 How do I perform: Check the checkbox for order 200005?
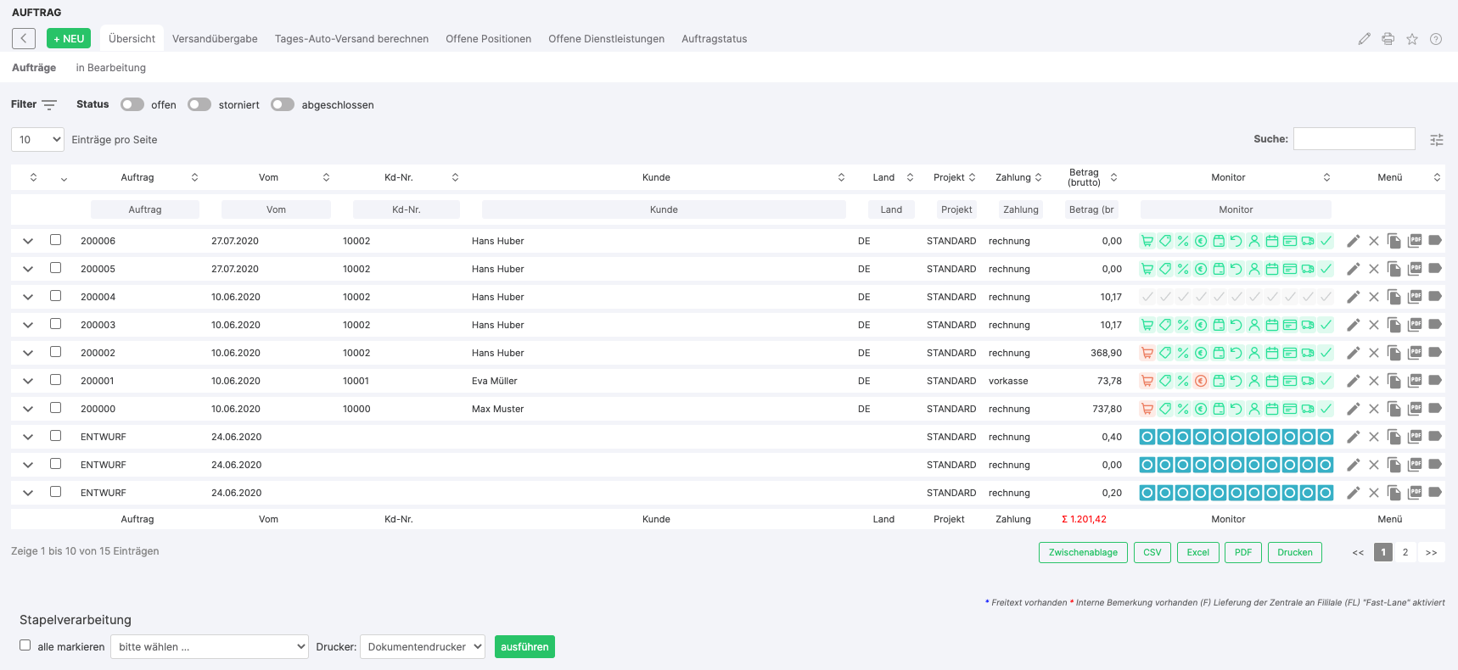56,268
